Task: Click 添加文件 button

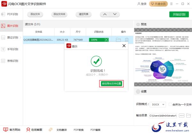Action: 35,14
